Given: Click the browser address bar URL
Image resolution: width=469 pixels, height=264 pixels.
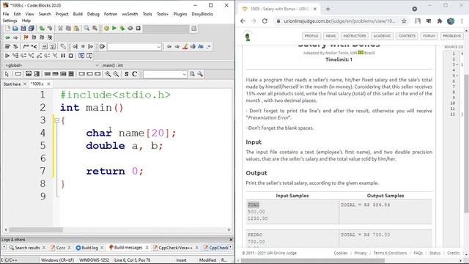Looking at the screenshot, I should (339, 21).
